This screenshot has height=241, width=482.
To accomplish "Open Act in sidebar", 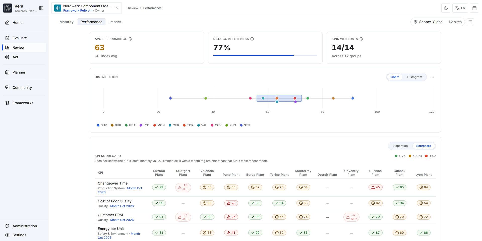I will (24, 57).
